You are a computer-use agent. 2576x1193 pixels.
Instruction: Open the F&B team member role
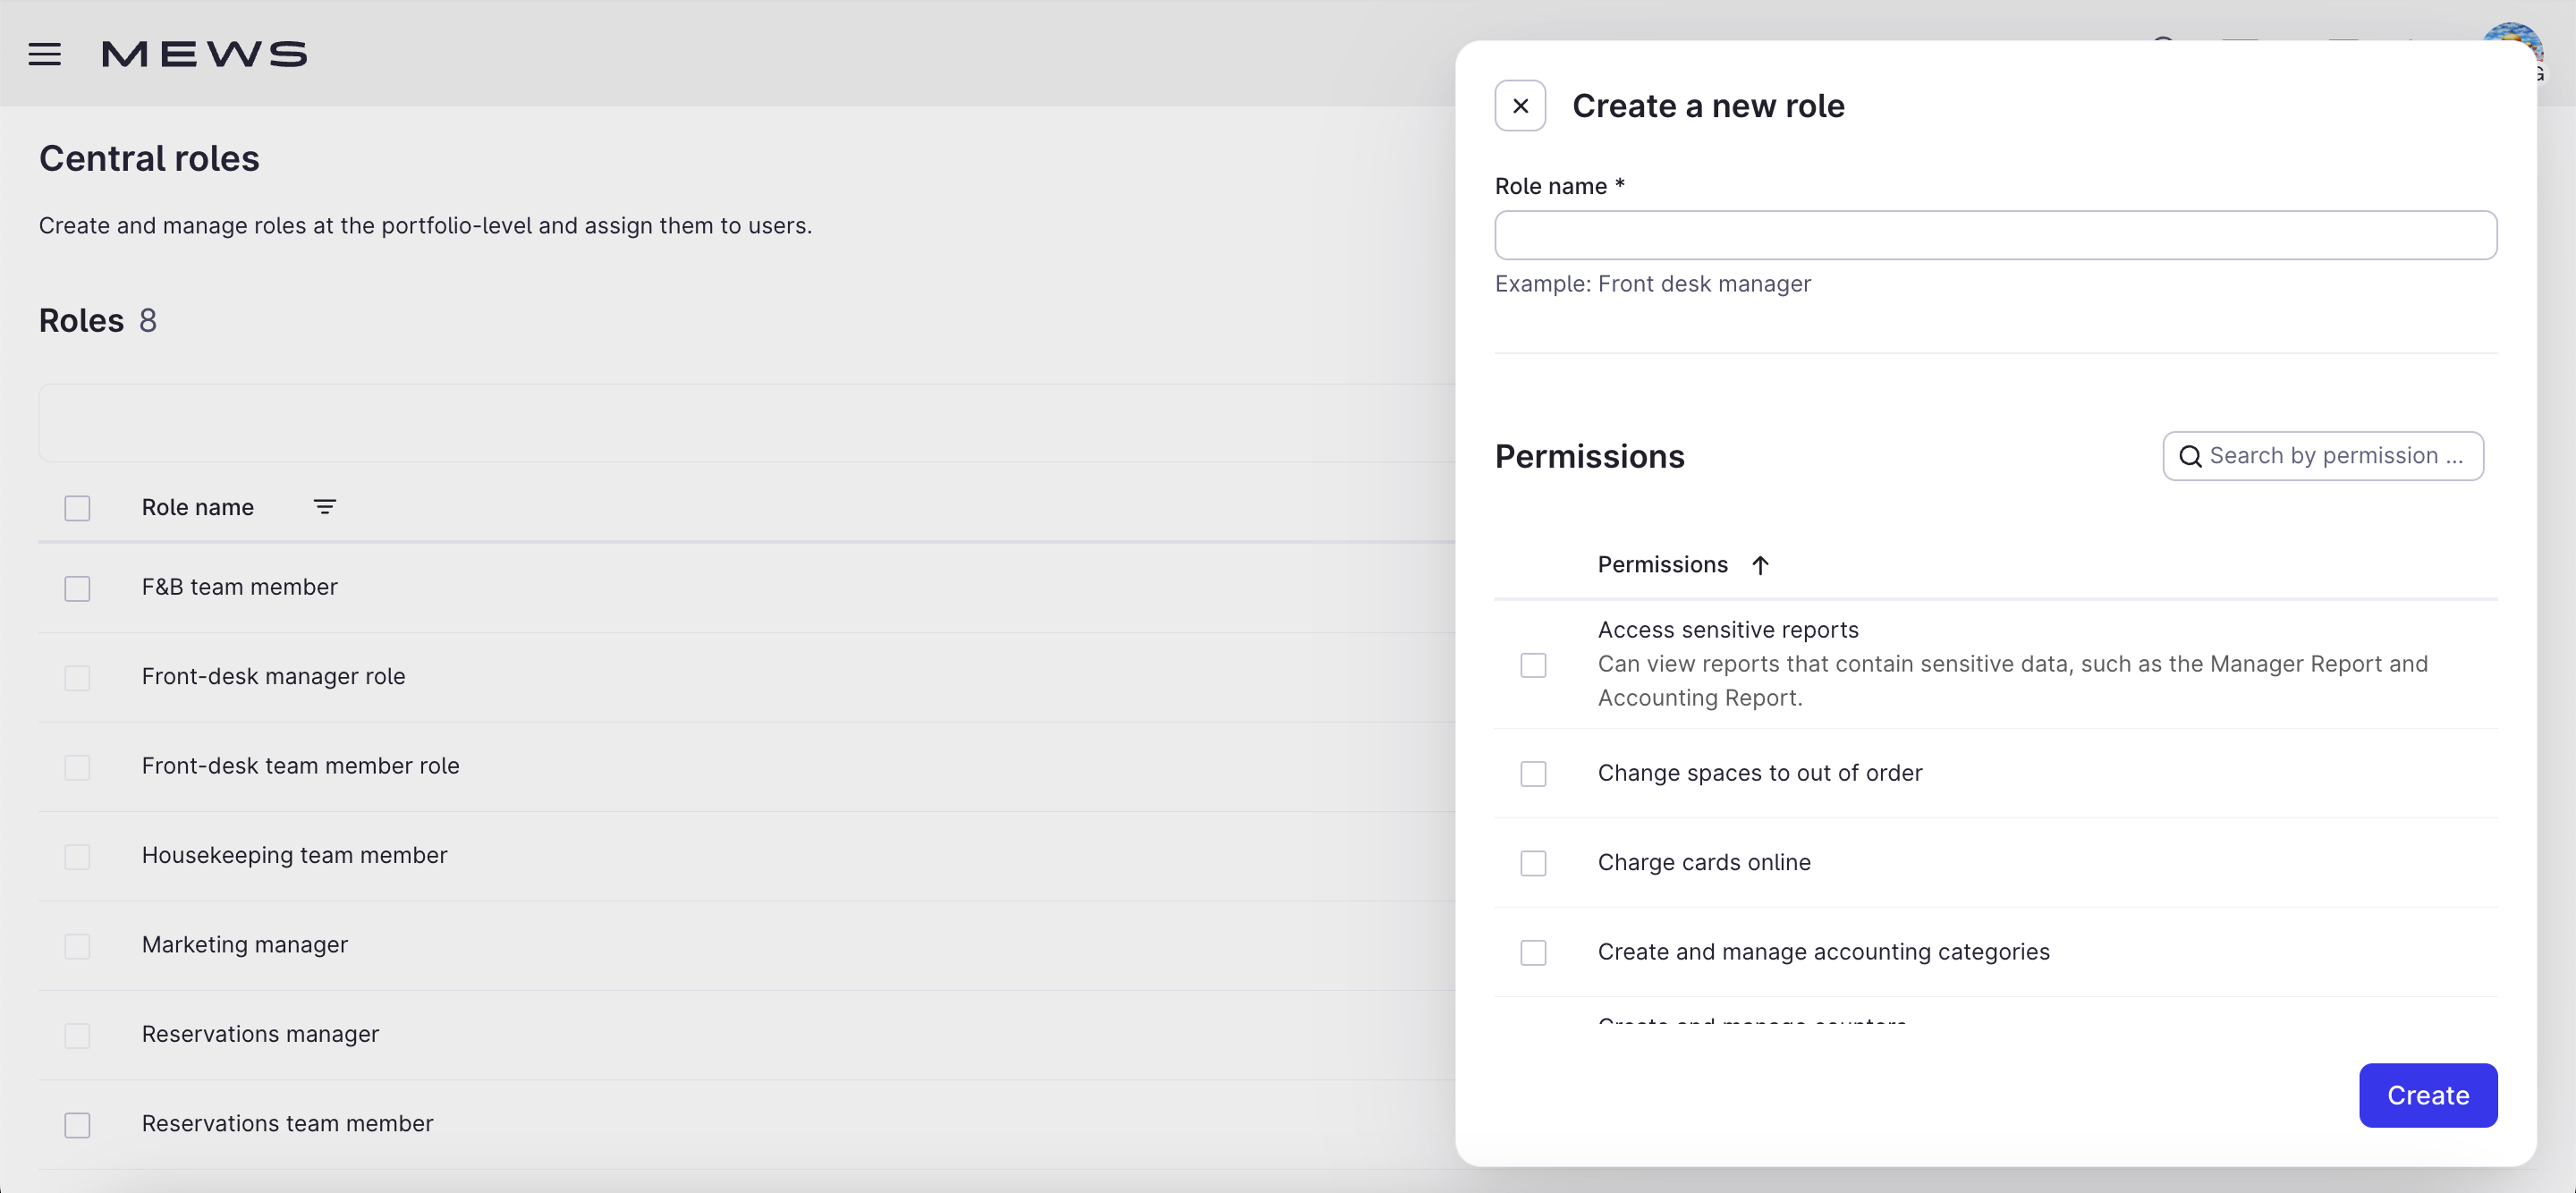[239, 587]
